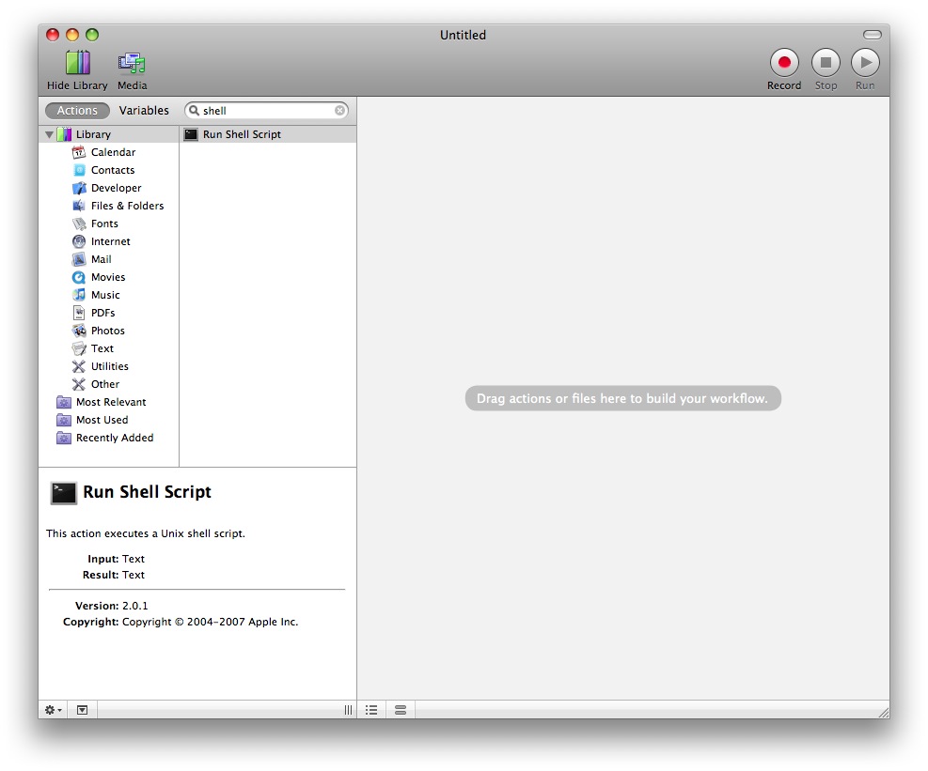Select the Utilities category icon
Image resolution: width=928 pixels, height=771 pixels.
(79, 366)
